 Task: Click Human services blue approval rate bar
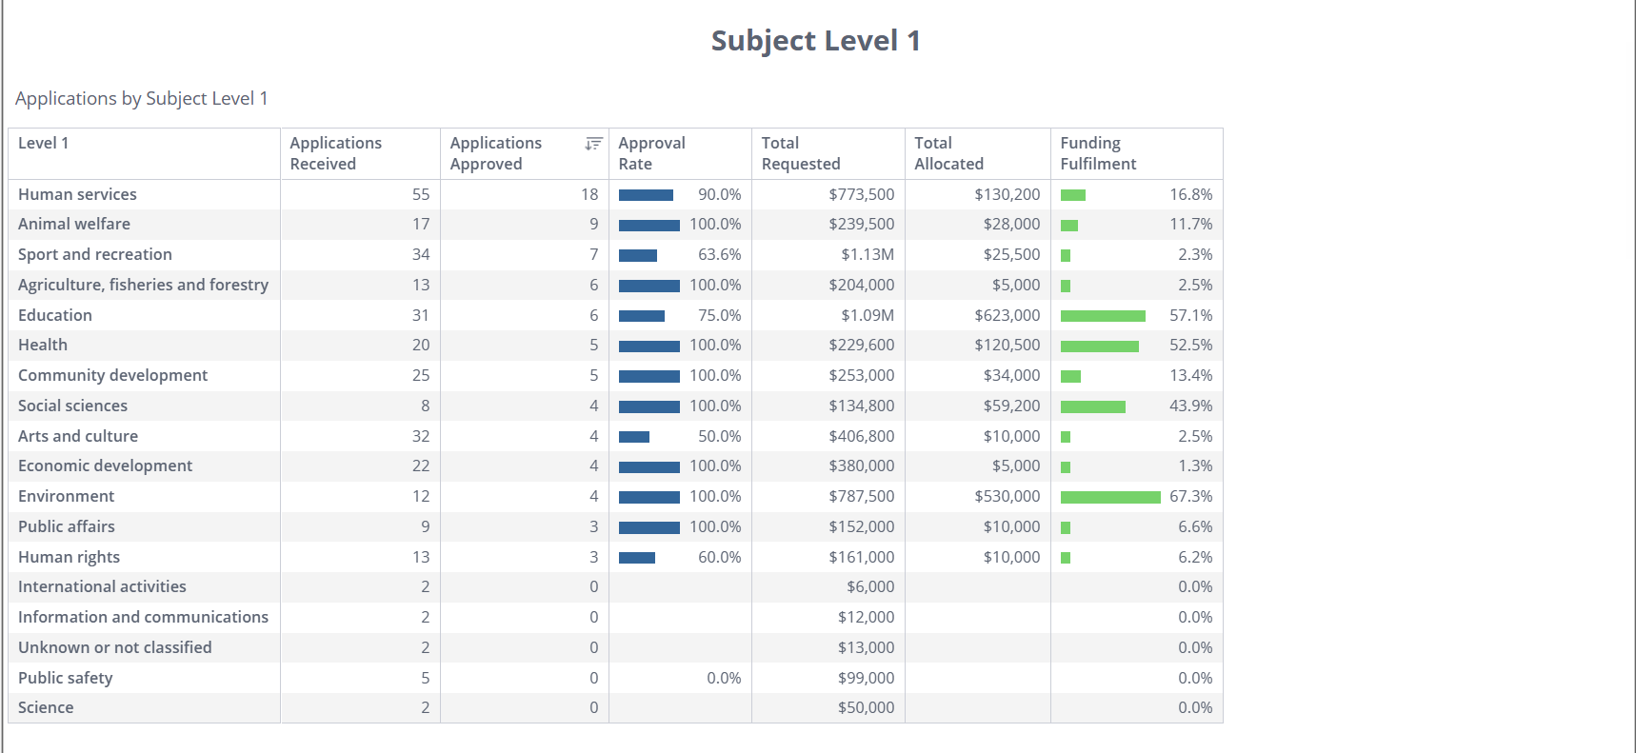(646, 195)
